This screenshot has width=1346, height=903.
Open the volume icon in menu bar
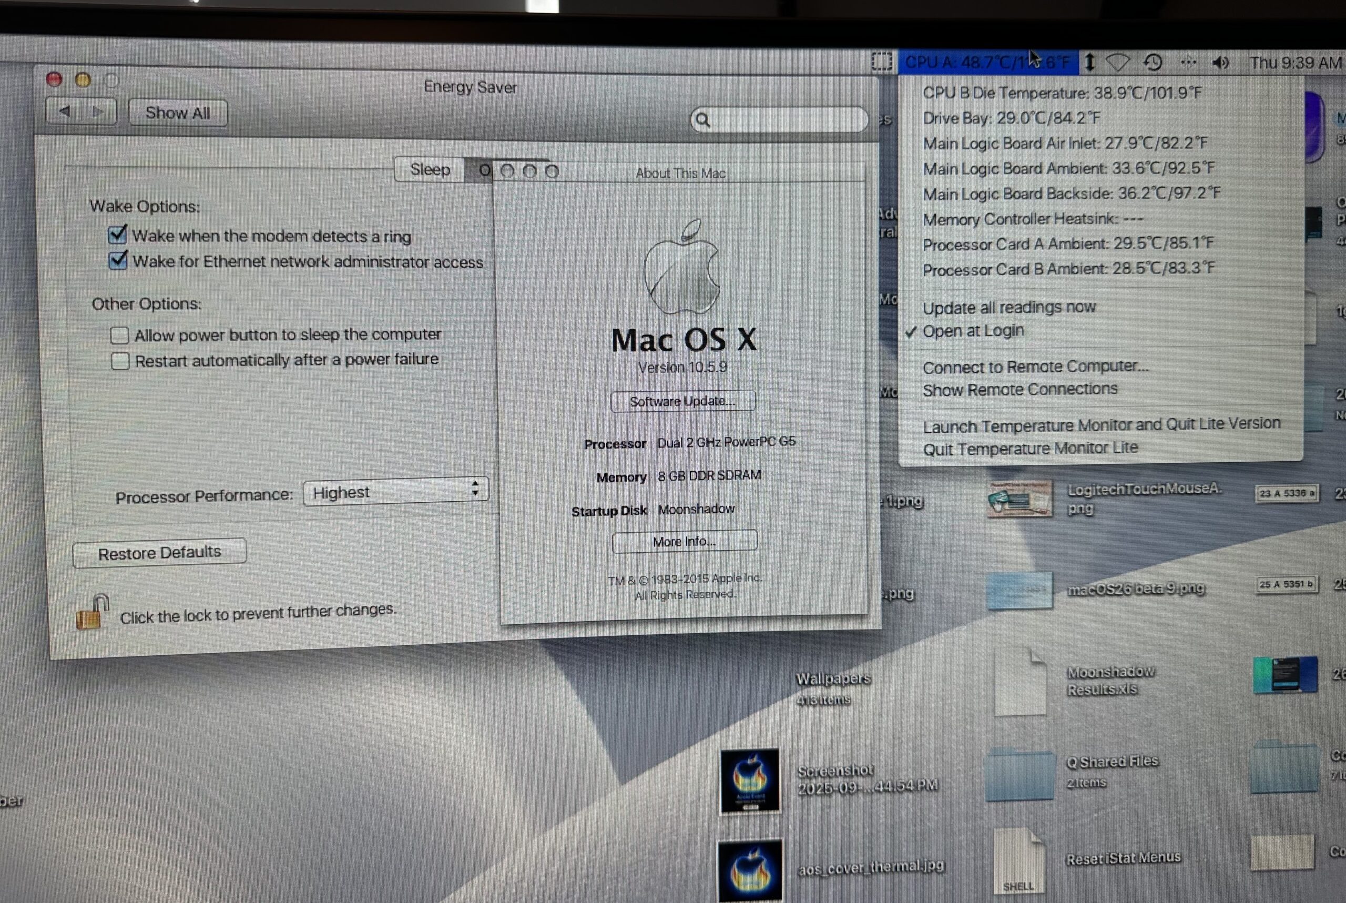pos(1220,62)
